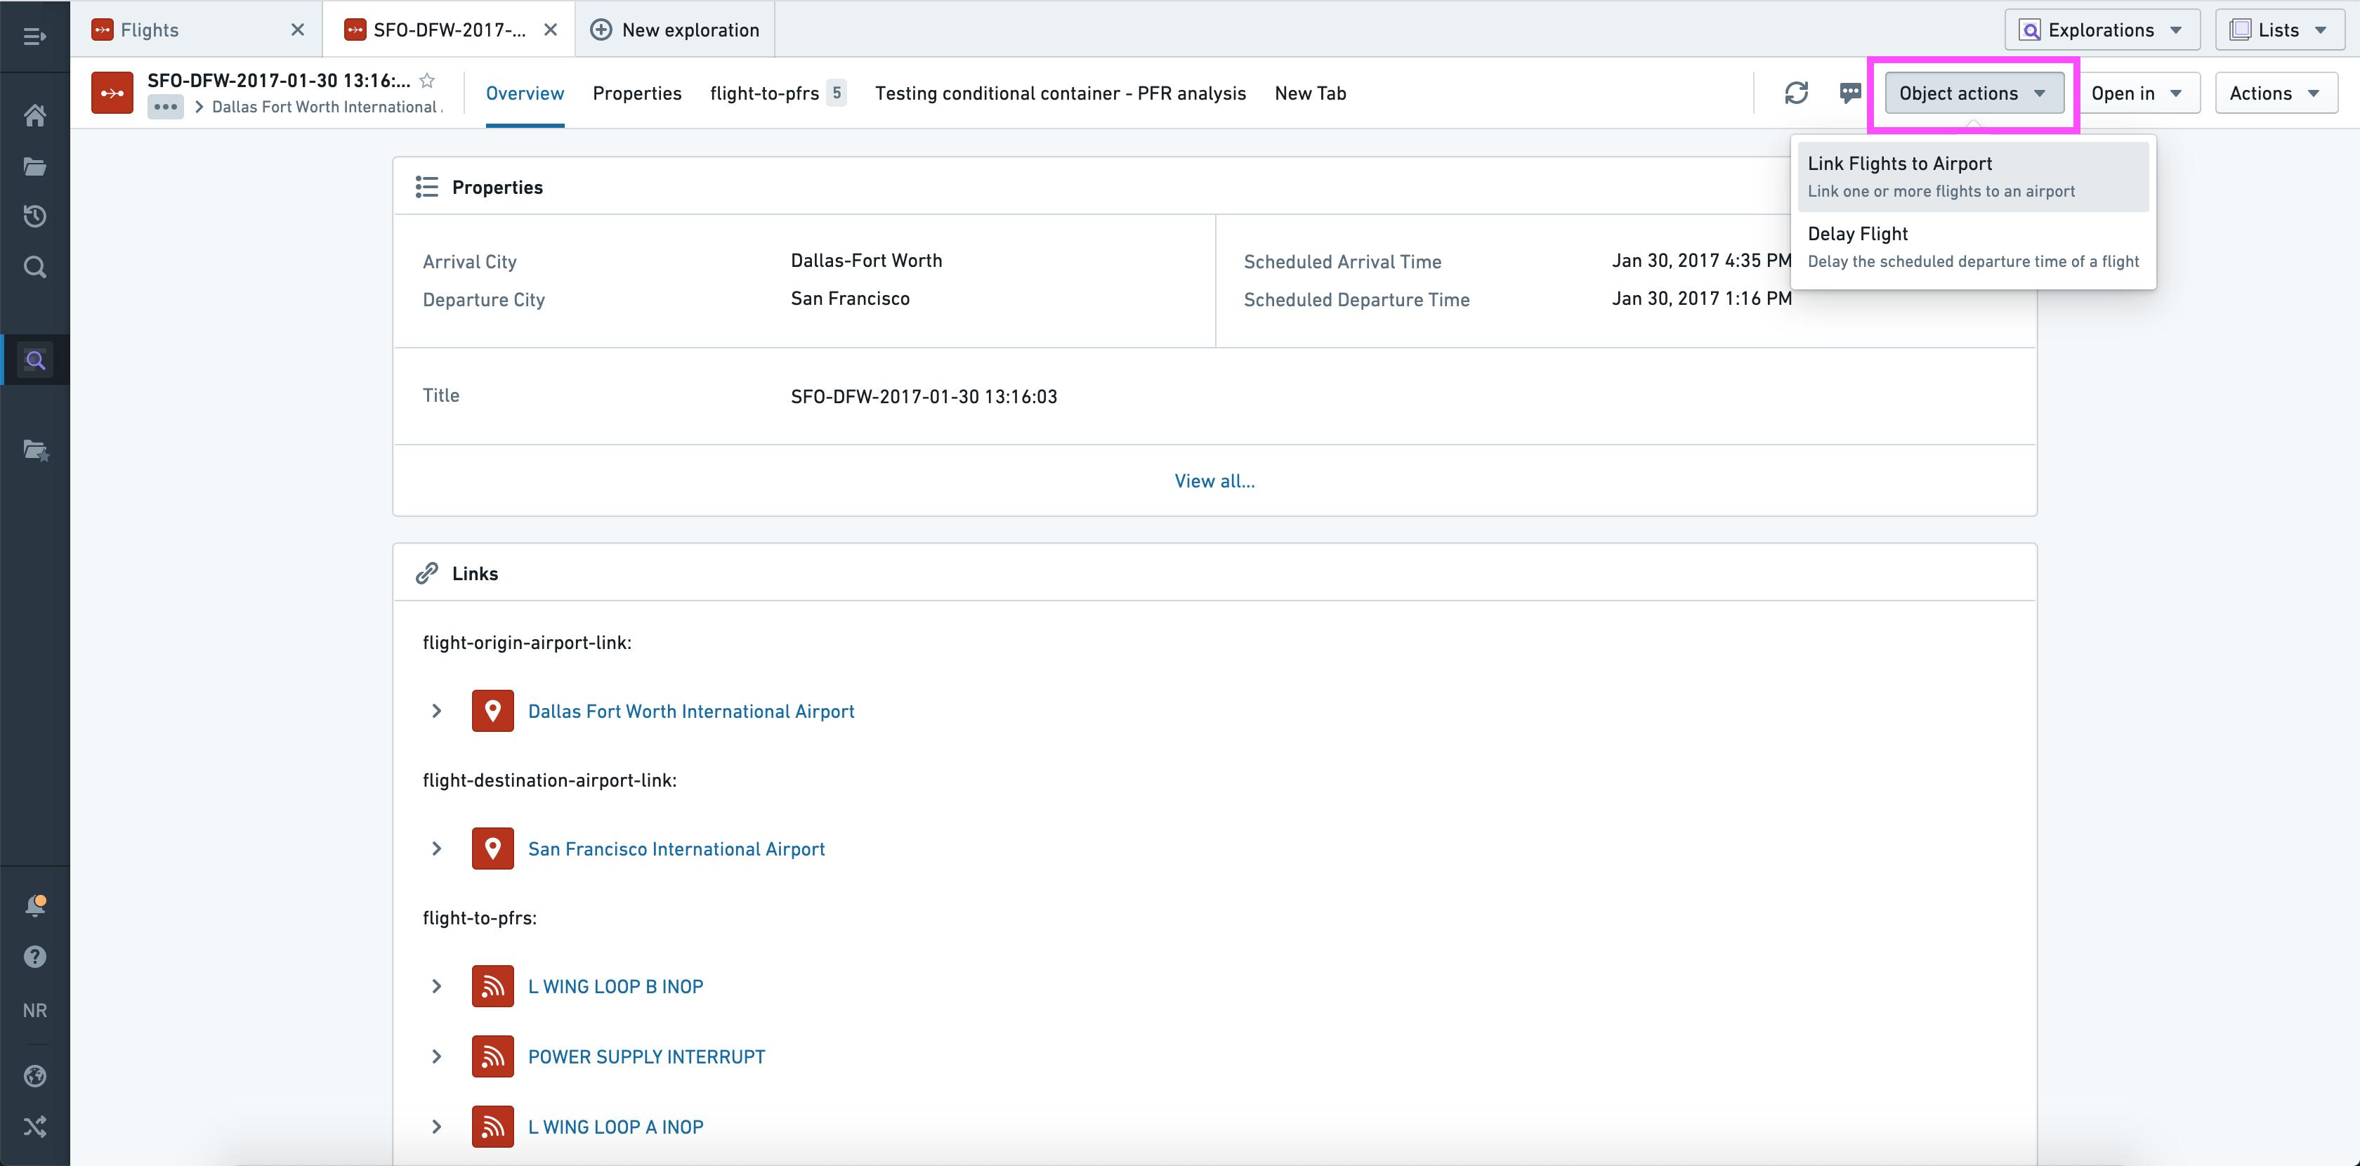Open San Francisco International Airport link
The width and height of the screenshot is (2360, 1166).
[676, 849]
